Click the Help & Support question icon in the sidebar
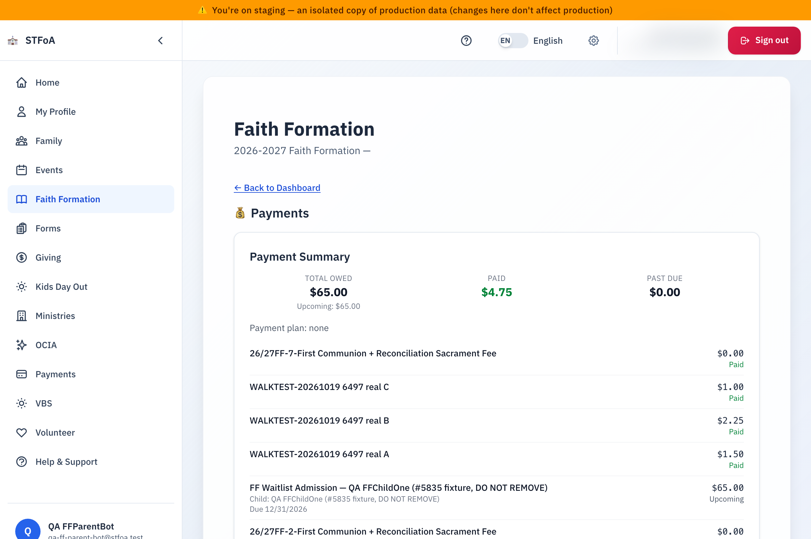The image size is (811, 539). 21,462
